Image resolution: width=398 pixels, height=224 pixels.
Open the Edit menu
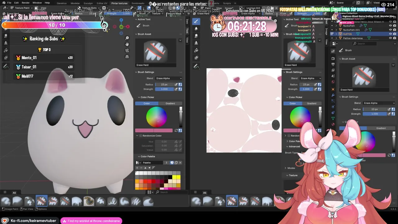pyautogui.click(x=17, y=3)
